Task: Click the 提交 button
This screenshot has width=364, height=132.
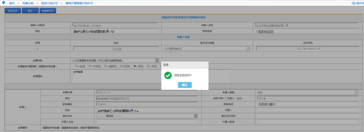Action: click(30, 11)
